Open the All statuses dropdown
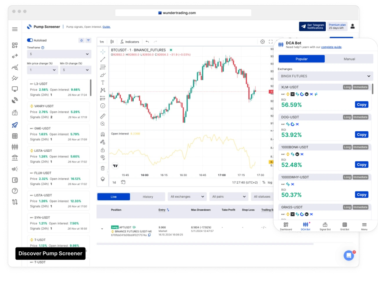The image size is (378, 299). (262, 196)
